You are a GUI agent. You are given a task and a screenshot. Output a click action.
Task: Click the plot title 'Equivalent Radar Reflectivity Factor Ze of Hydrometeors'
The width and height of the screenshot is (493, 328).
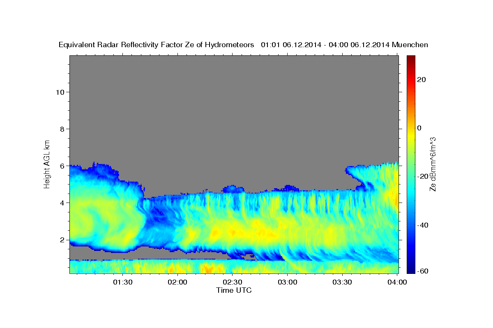tap(156, 45)
